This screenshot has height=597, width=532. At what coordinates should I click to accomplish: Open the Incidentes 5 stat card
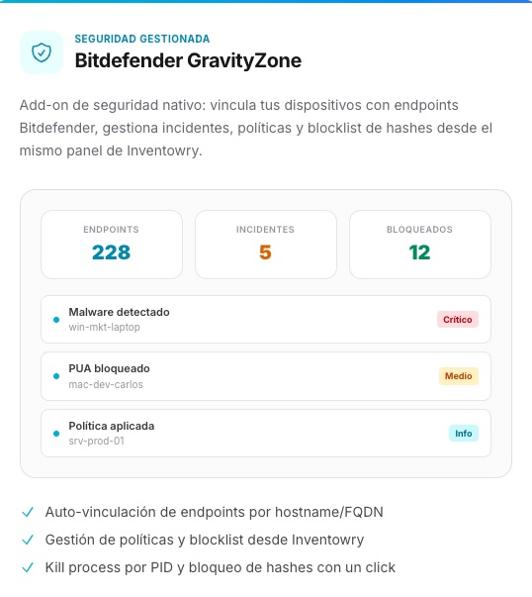coord(265,245)
